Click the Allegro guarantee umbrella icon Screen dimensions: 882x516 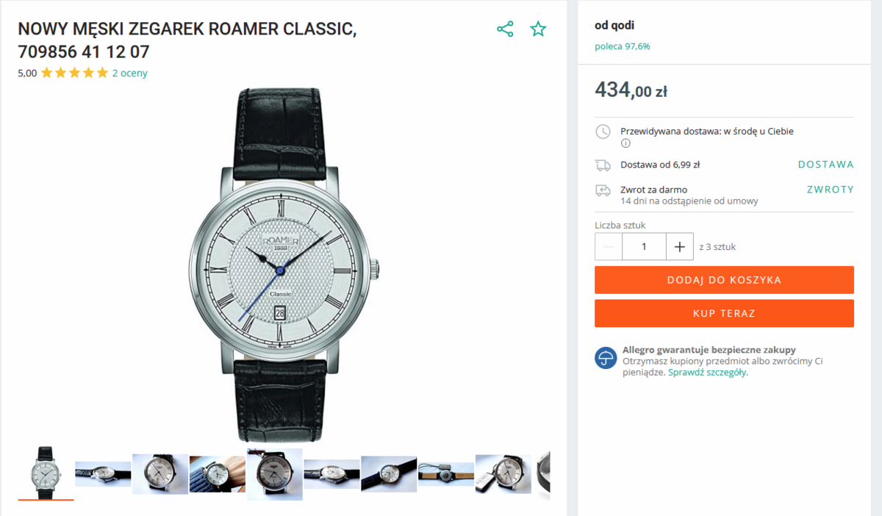click(606, 358)
